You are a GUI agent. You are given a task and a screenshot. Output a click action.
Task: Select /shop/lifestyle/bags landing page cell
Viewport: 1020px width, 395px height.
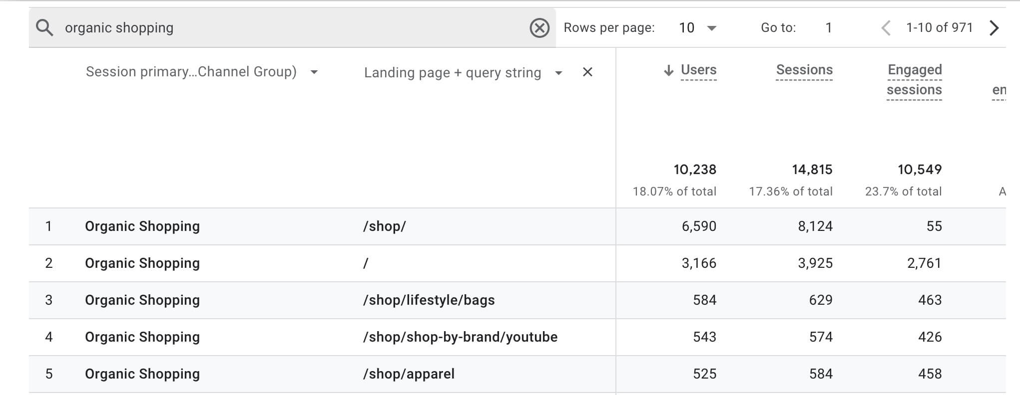[429, 300]
